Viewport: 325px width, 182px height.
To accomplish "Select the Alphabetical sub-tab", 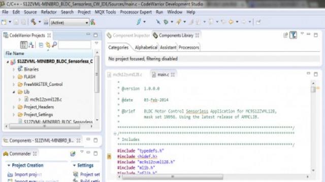I will 146,48.
